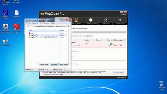Open the Desfragmentar tool in RegClean Pro
167x94 pixels.
tap(76, 21)
